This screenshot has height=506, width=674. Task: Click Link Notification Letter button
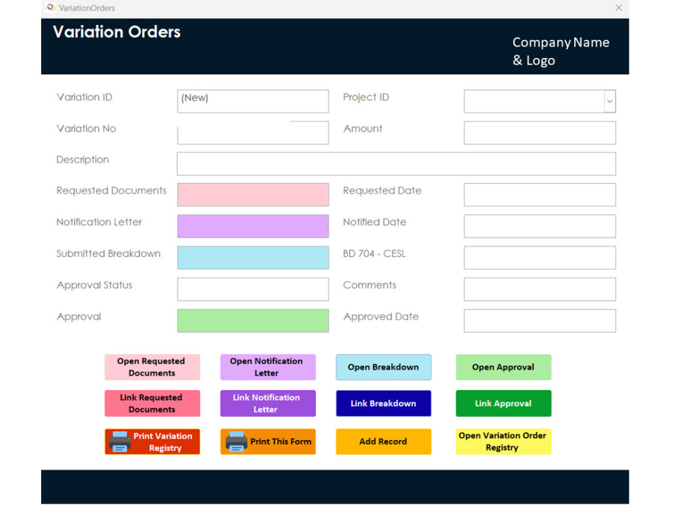268,403
